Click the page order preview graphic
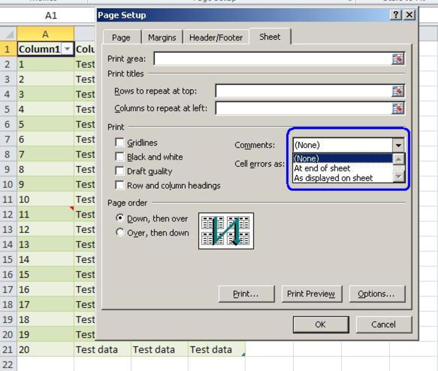 coord(226,231)
